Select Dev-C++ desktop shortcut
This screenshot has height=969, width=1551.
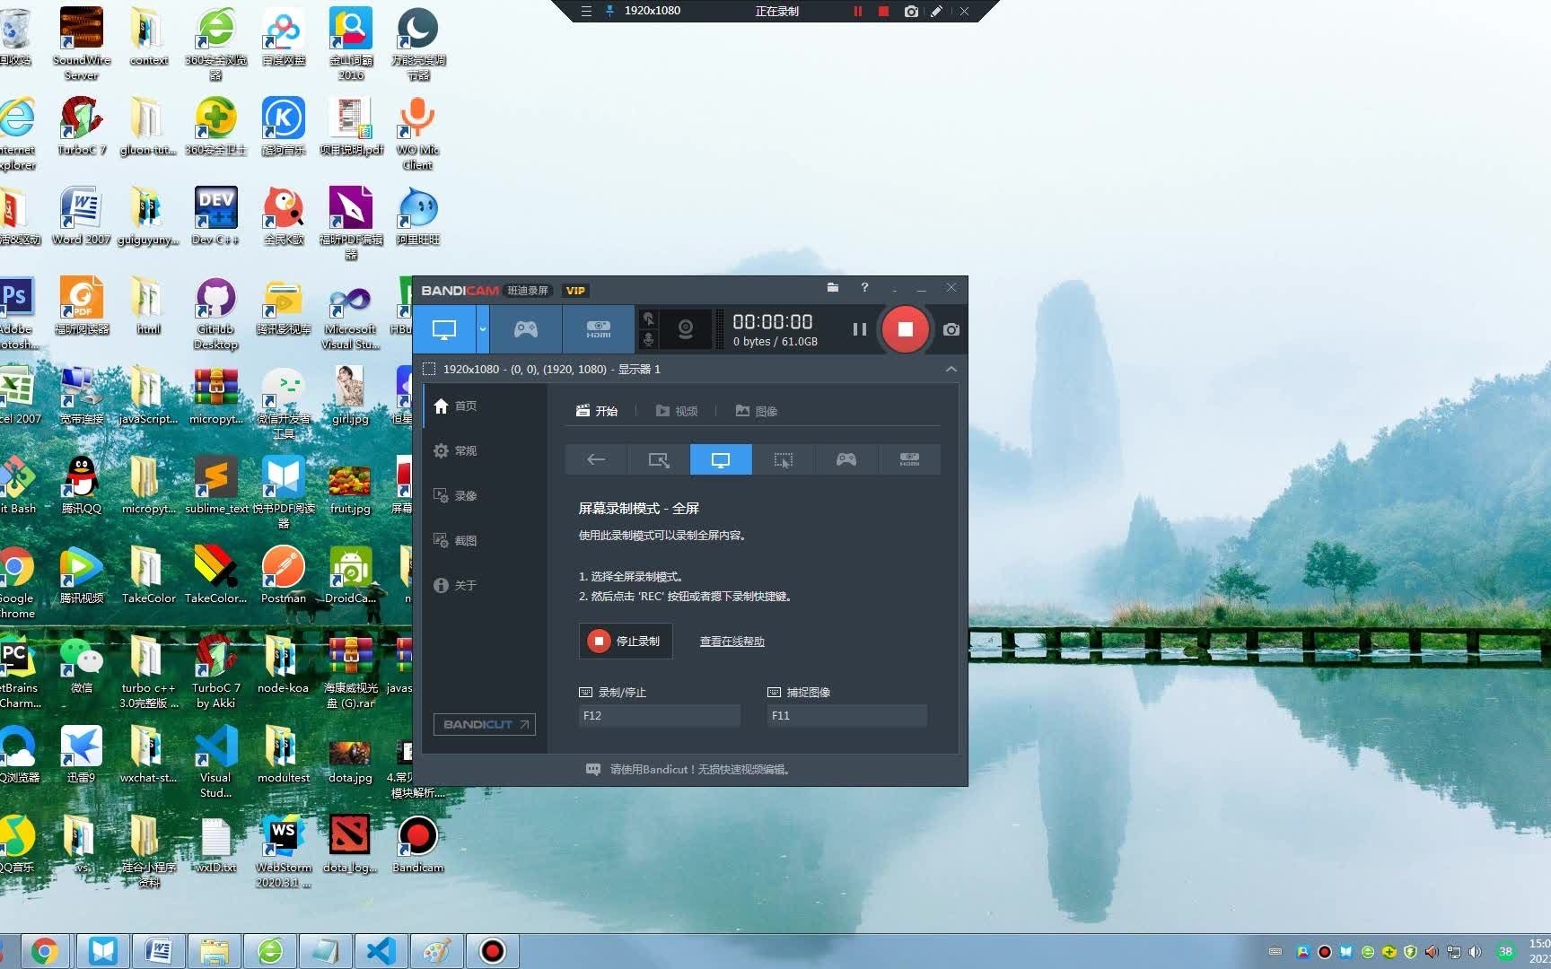215,216
